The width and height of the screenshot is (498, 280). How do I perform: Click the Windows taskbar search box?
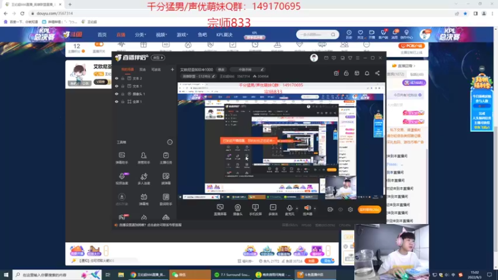pyautogui.click(x=57, y=274)
